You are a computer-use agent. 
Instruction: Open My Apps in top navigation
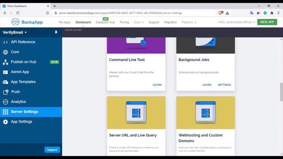pyautogui.click(x=65, y=22)
